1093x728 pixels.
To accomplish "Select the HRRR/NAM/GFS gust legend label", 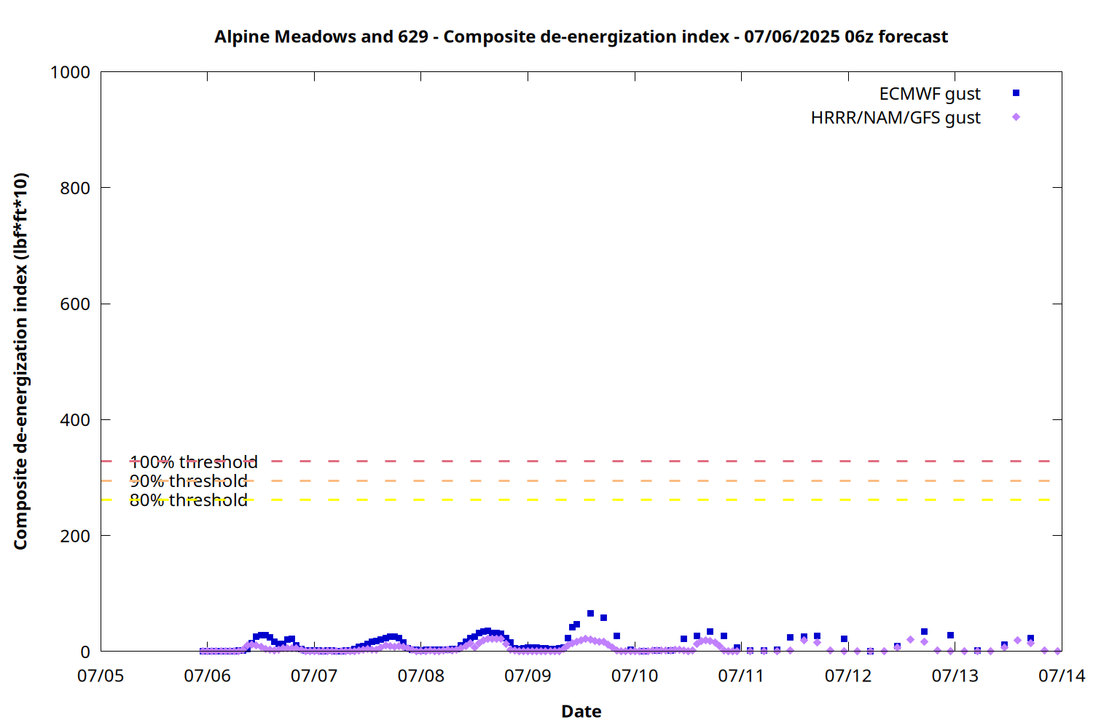I will coord(896,118).
